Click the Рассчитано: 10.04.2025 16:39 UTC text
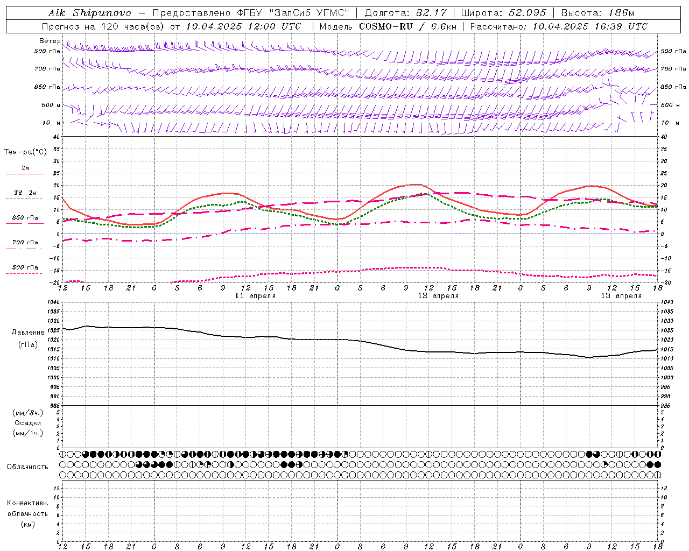 point(559,26)
